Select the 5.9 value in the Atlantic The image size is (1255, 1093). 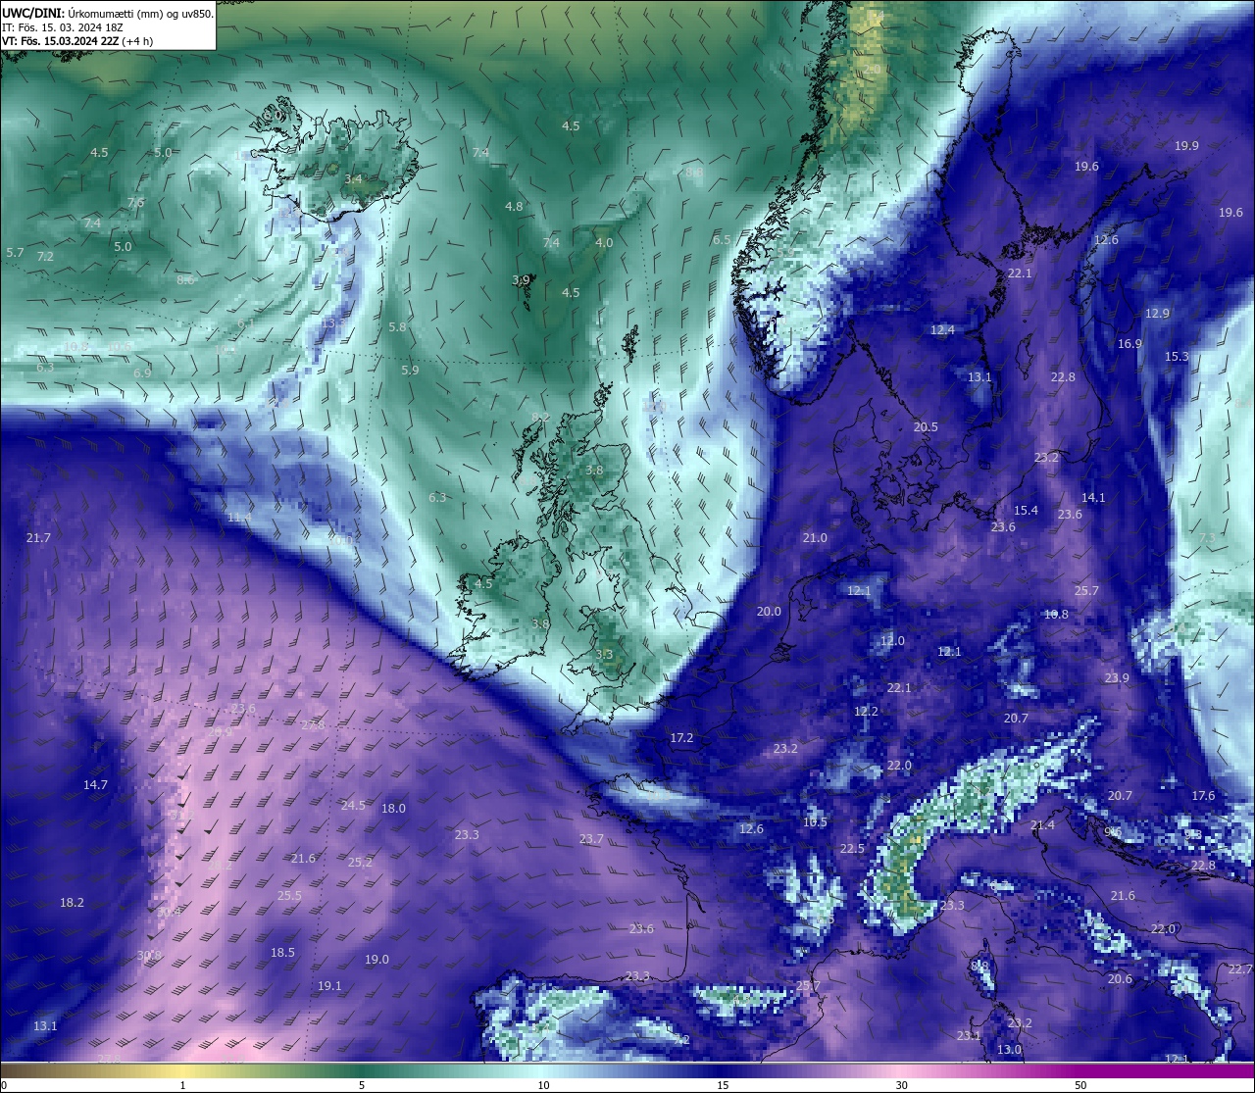click(x=410, y=371)
